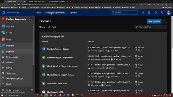Open Library in the sidebar
173x97 pixels.
coord(9,68)
